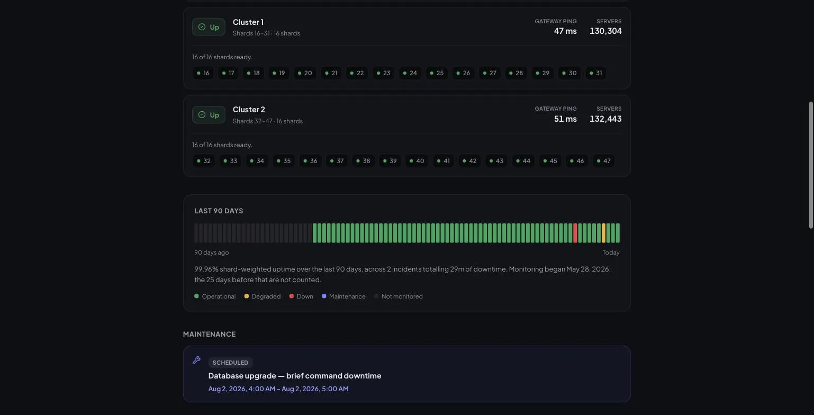The height and width of the screenshot is (415, 814).
Task: Click the 132,443 servers count
Action: coord(605,119)
